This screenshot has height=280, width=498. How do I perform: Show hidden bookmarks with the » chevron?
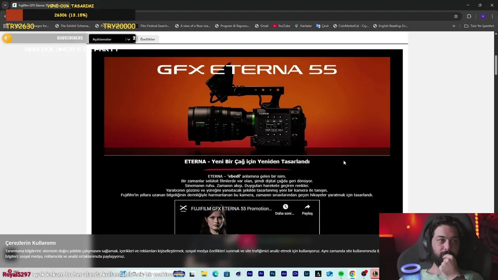(454, 26)
